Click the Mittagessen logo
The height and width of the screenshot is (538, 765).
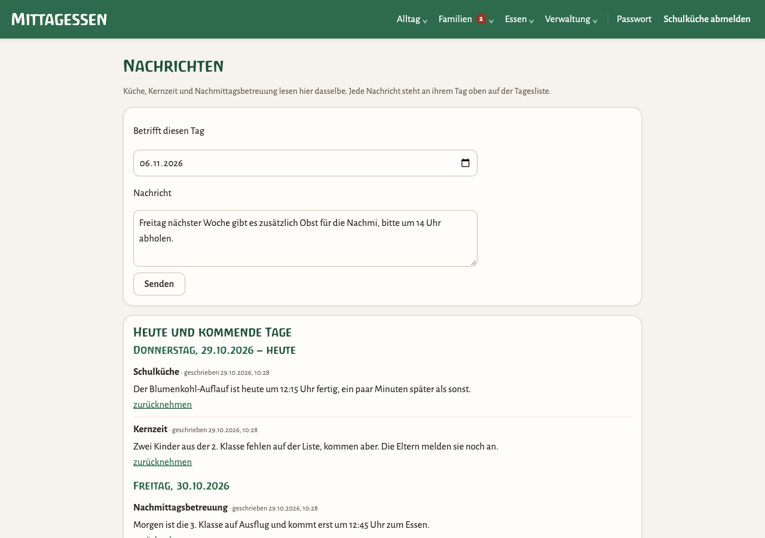59,19
